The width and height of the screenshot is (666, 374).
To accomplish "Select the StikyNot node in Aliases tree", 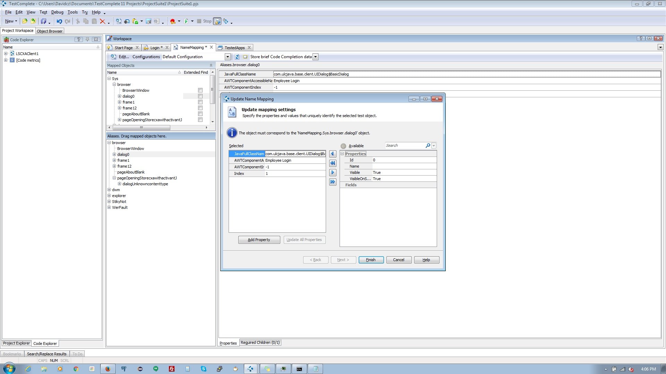I will point(119,202).
